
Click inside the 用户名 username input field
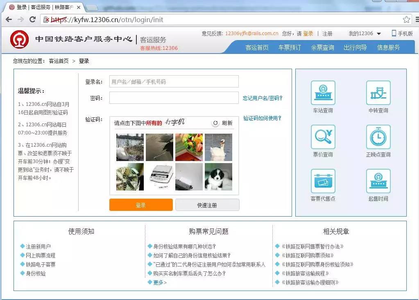click(174, 81)
